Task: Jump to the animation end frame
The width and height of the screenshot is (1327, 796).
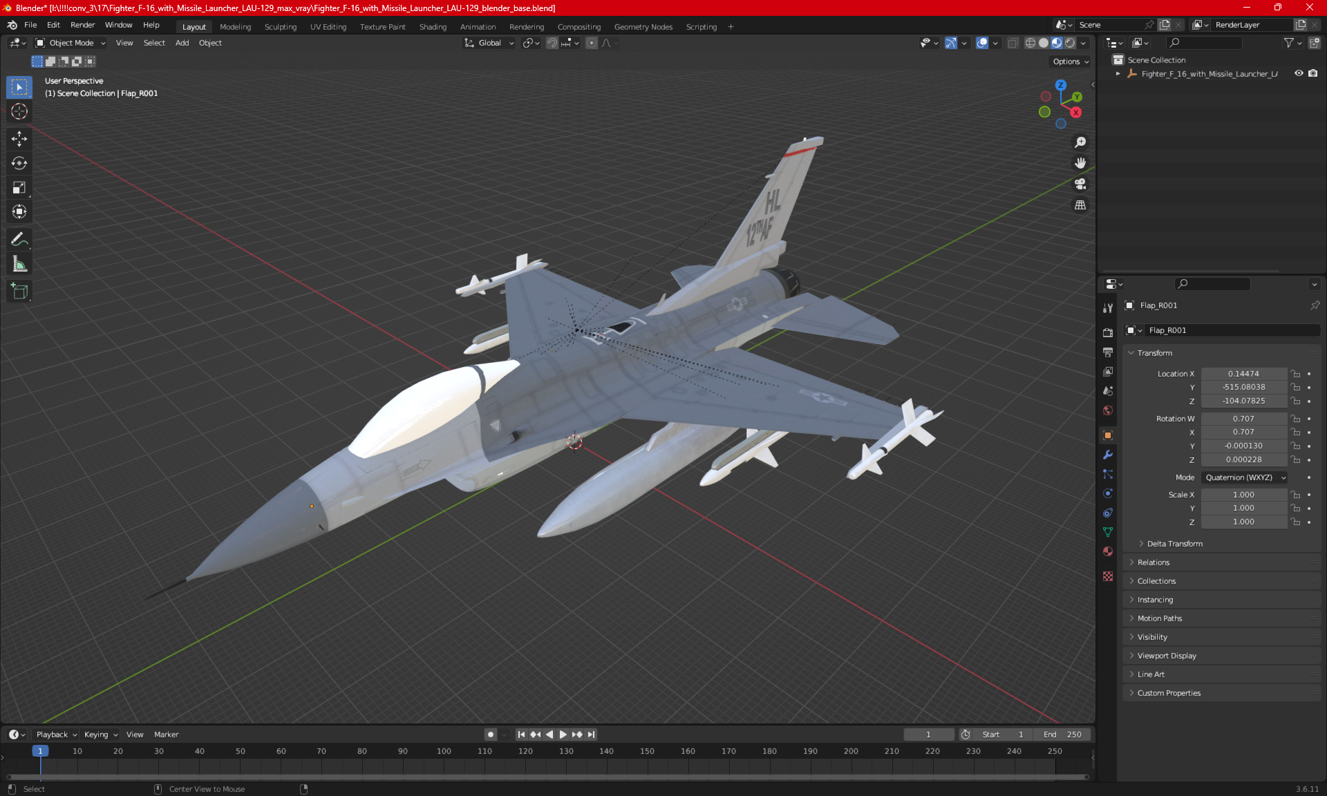Action: click(592, 735)
